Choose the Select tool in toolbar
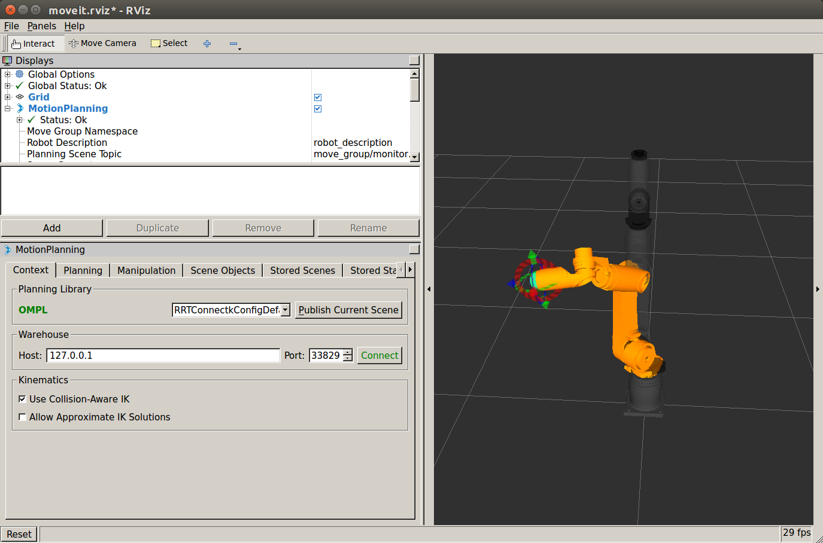 click(169, 44)
